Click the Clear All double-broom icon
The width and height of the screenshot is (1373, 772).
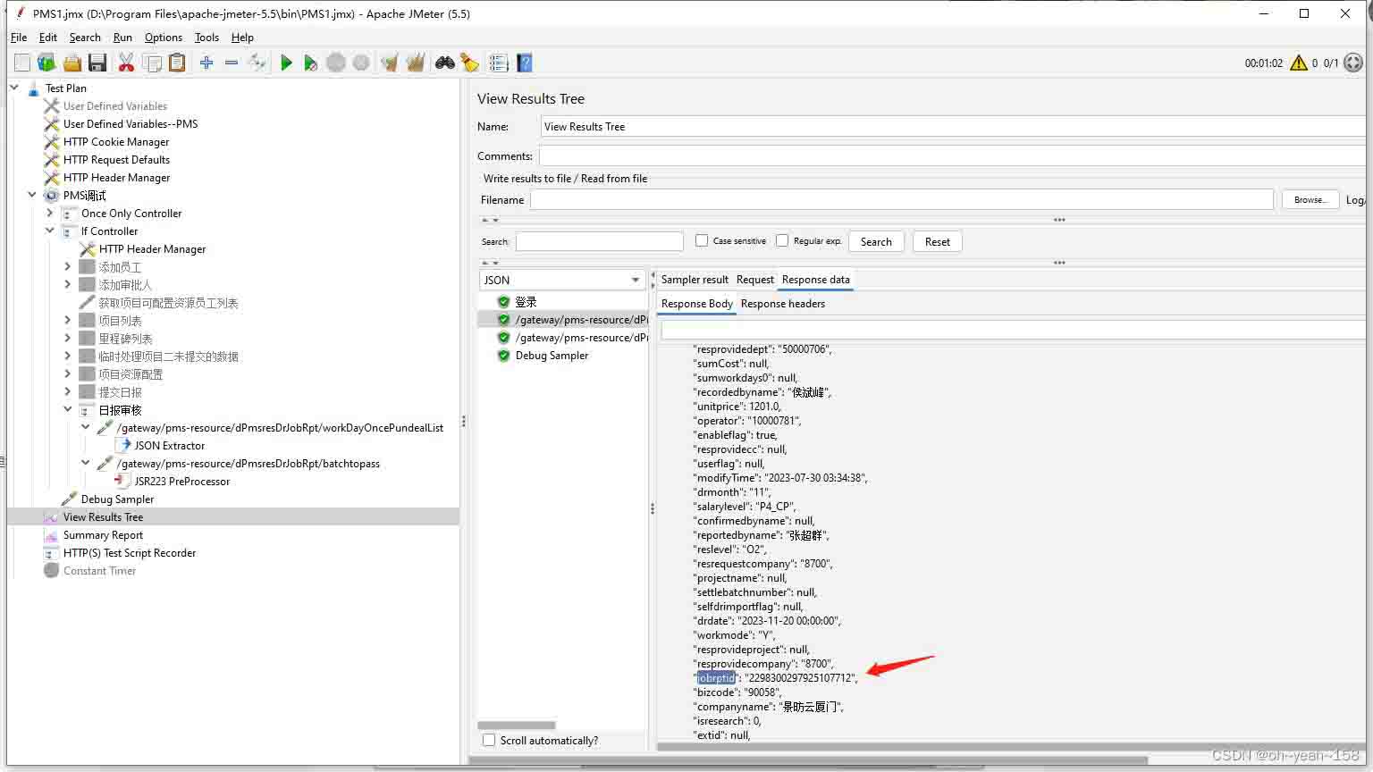click(x=415, y=63)
